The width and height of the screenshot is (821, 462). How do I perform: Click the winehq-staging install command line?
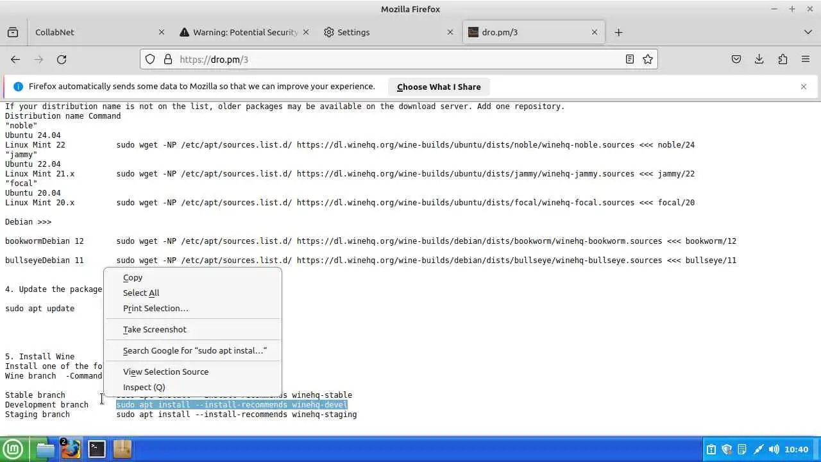pos(237,415)
